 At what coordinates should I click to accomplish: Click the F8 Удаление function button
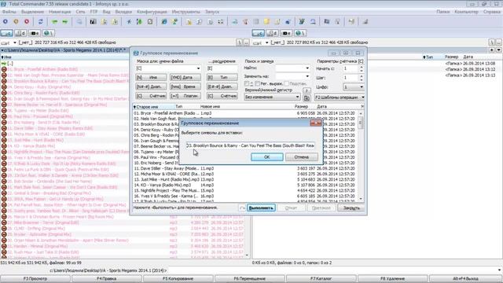pyautogui.click(x=392, y=278)
